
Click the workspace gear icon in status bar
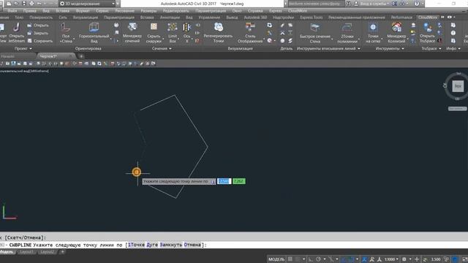pos(404,259)
